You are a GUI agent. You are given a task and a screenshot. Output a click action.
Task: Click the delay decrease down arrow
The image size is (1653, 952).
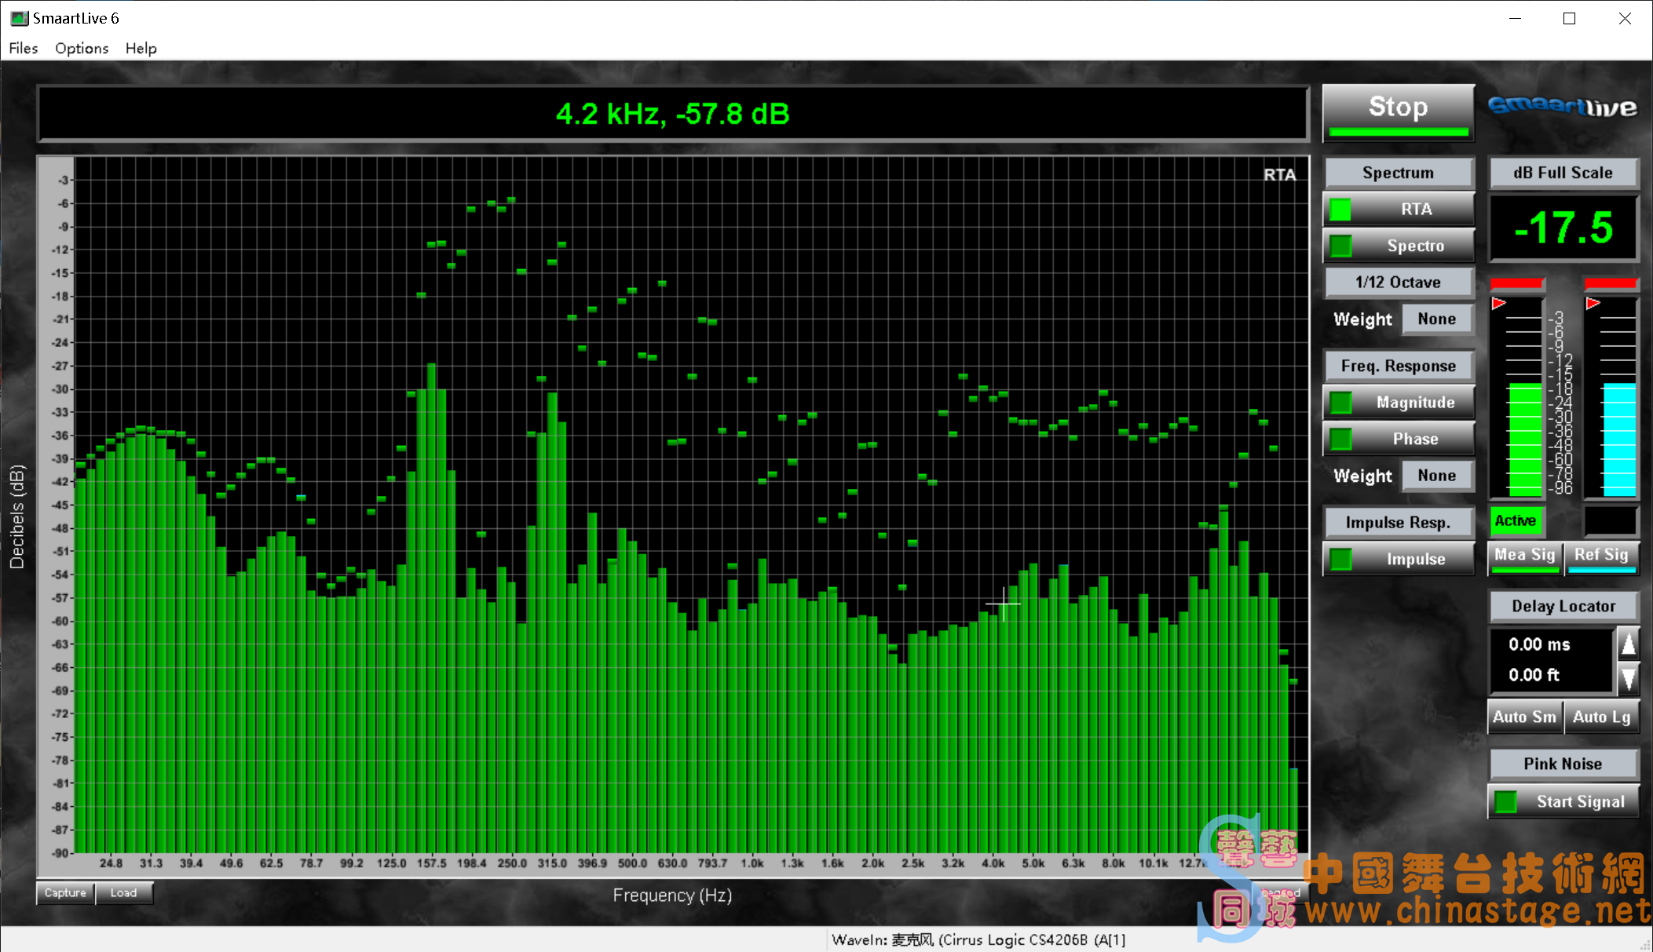pos(1629,678)
